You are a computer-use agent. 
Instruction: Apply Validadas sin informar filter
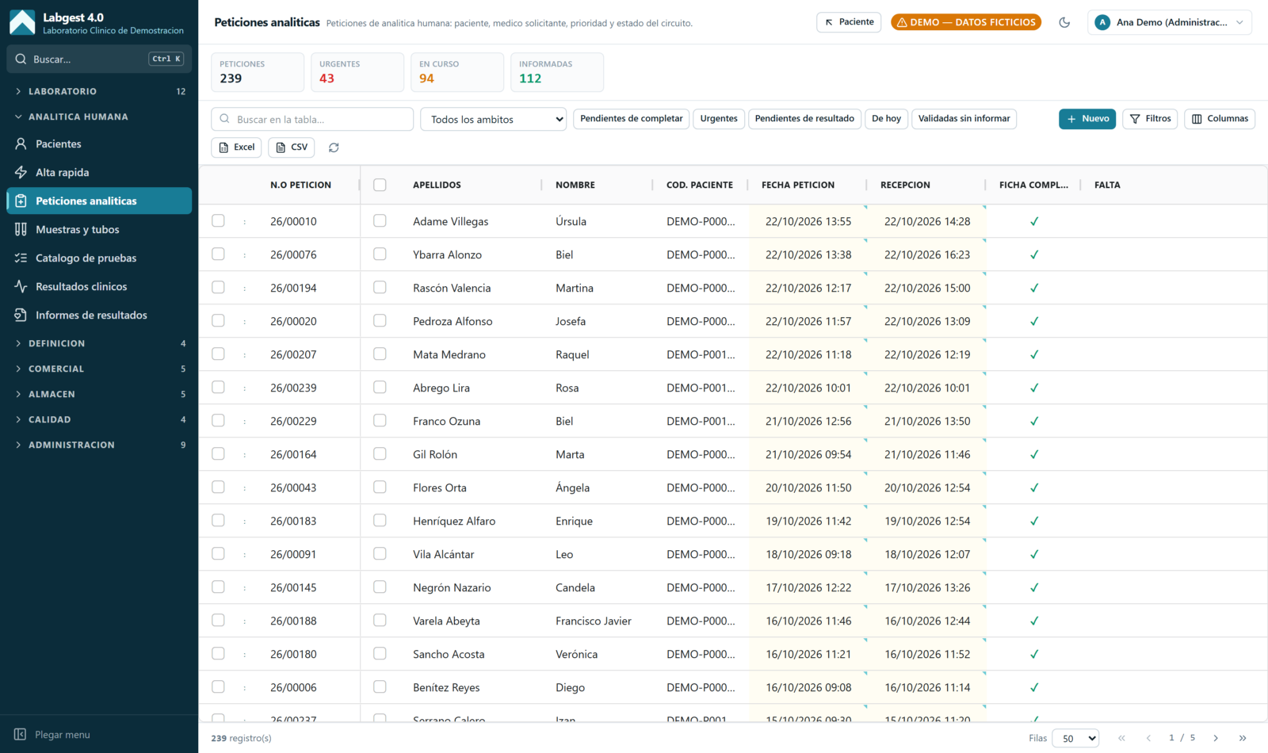[x=964, y=119]
